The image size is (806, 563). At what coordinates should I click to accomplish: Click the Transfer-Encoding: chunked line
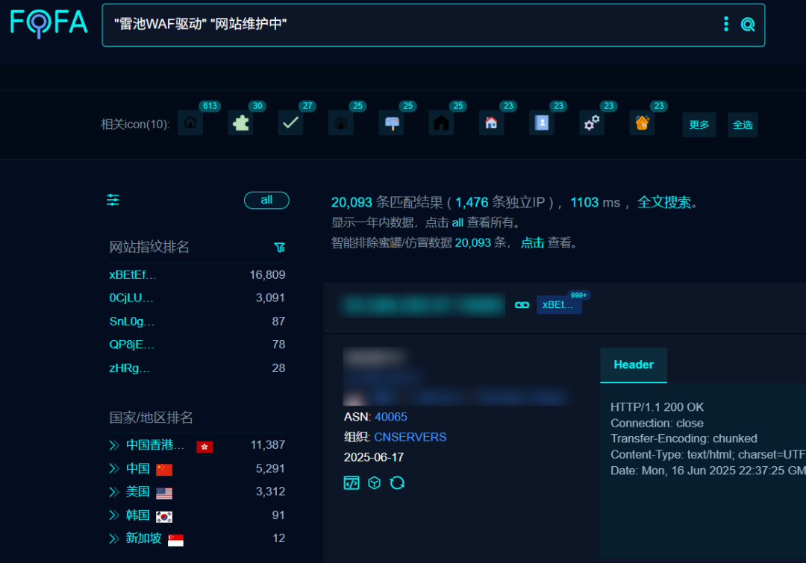click(x=684, y=438)
